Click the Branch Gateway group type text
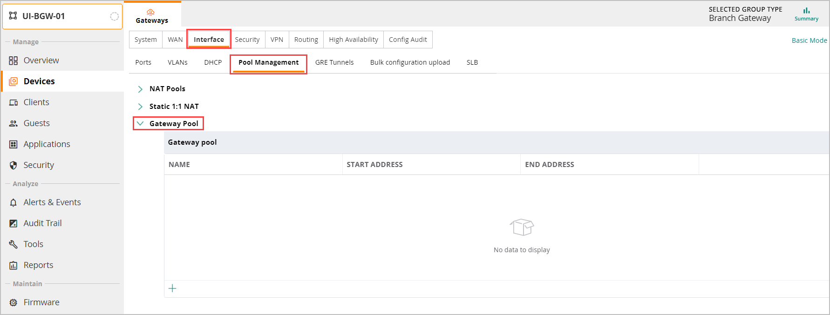This screenshot has height=315, width=830. coord(740,18)
